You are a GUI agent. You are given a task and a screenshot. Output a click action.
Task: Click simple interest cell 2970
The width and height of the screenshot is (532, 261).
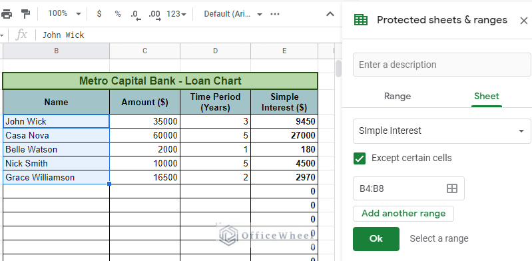pyautogui.click(x=284, y=177)
